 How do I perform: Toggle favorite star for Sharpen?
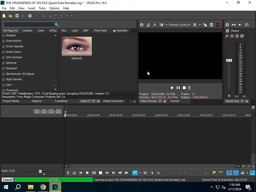[3, 35]
